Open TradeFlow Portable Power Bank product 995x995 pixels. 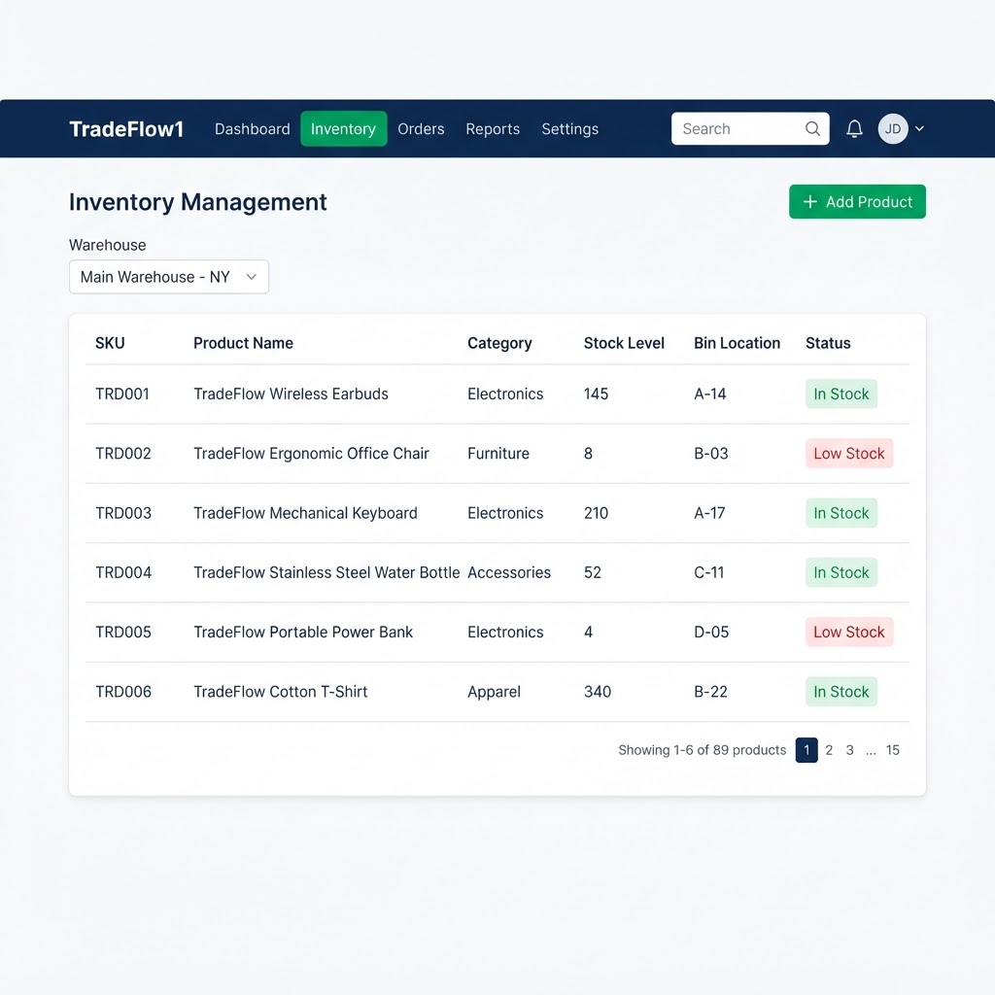(303, 633)
